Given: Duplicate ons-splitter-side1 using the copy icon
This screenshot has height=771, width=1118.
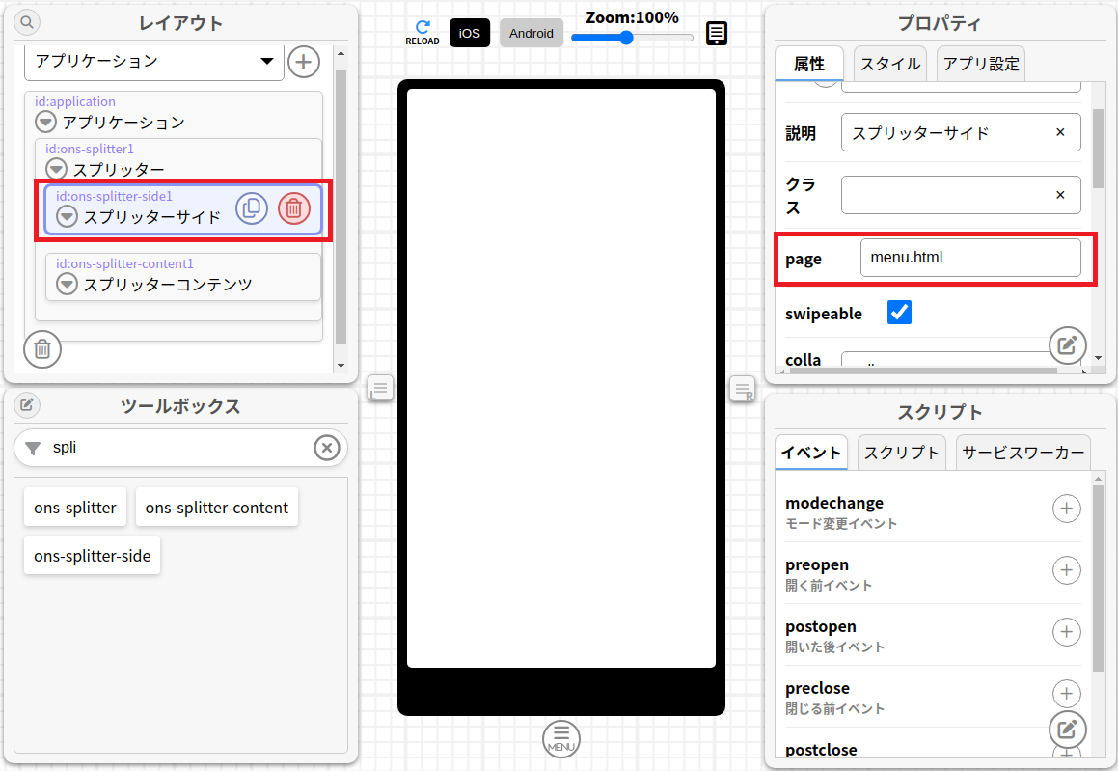Looking at the screenshot, I should pyautogui.click(x=252, y=208).
